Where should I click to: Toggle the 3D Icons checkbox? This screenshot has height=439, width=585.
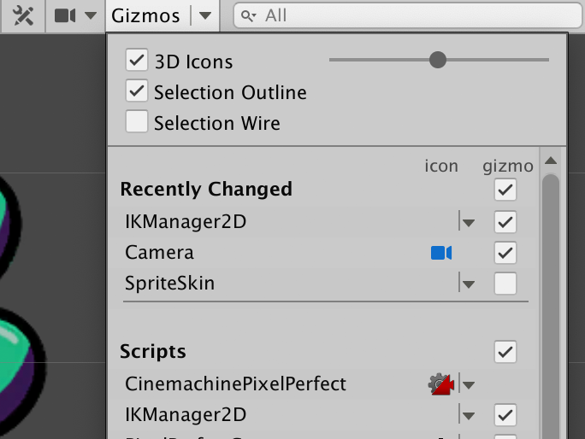click(x=137, y=61)
